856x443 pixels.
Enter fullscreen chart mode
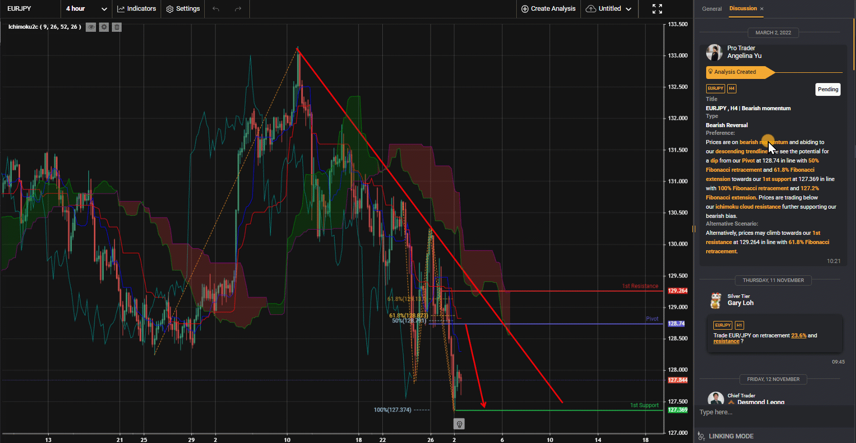tap(657, 9)
